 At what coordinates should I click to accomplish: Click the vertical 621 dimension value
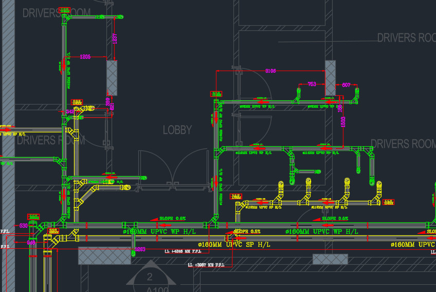(112, 107)
